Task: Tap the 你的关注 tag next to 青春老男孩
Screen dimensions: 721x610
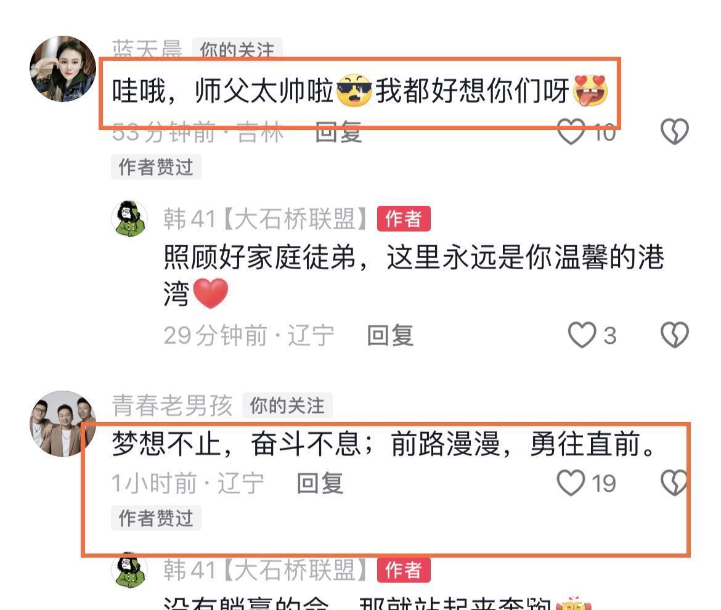Action: pyautogui.click(x=287, y=405)
